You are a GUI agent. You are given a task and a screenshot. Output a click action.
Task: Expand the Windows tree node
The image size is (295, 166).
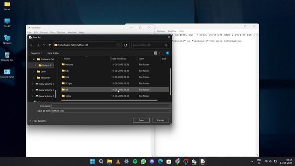click(x=34, y=78)
